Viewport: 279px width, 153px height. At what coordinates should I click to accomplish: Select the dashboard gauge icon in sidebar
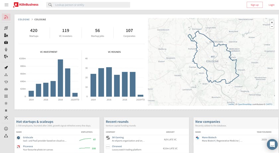pyautogui.click(x=6, y=17)
